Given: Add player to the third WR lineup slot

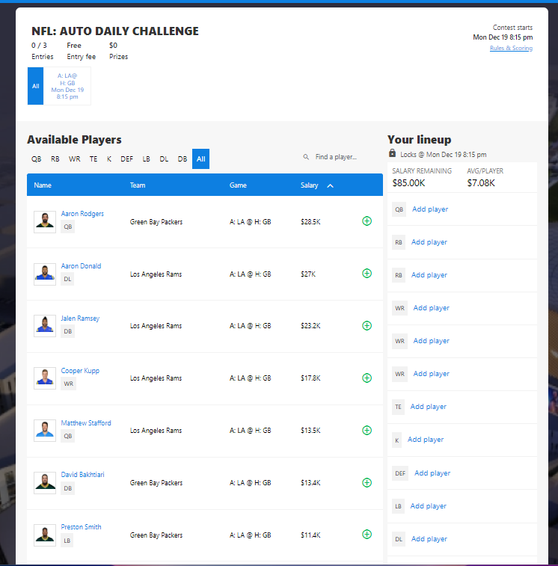Looking at the screenshot, I should click(x=432, y=374).
